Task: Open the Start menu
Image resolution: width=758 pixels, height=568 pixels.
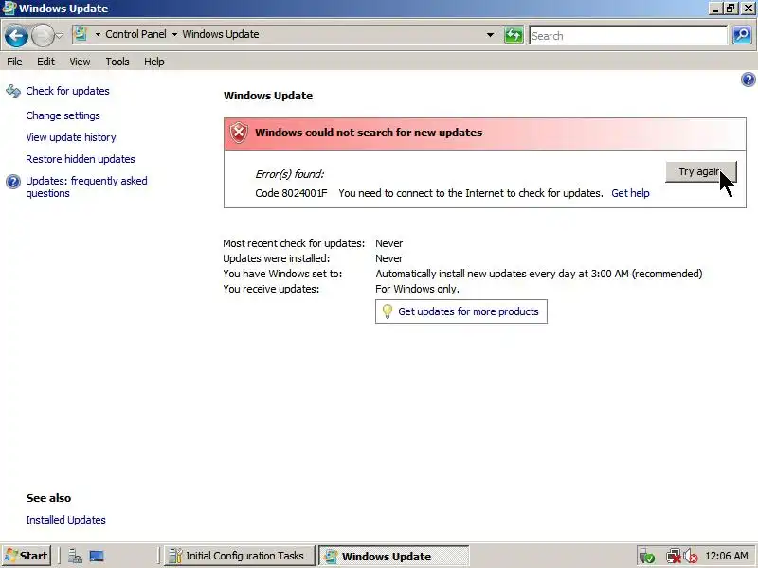Action: tap(27, 556)
